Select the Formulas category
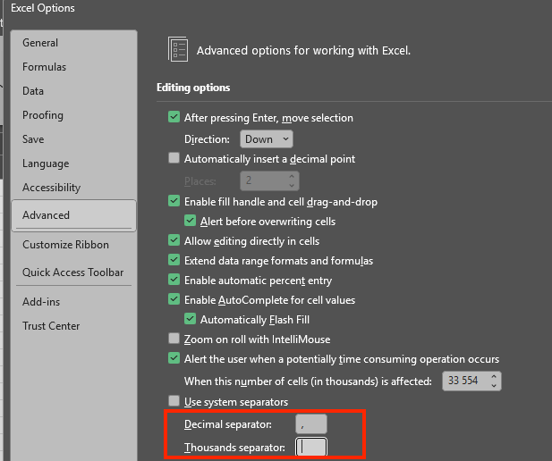This screenshot has height=461, width=552. click(44, 67)
